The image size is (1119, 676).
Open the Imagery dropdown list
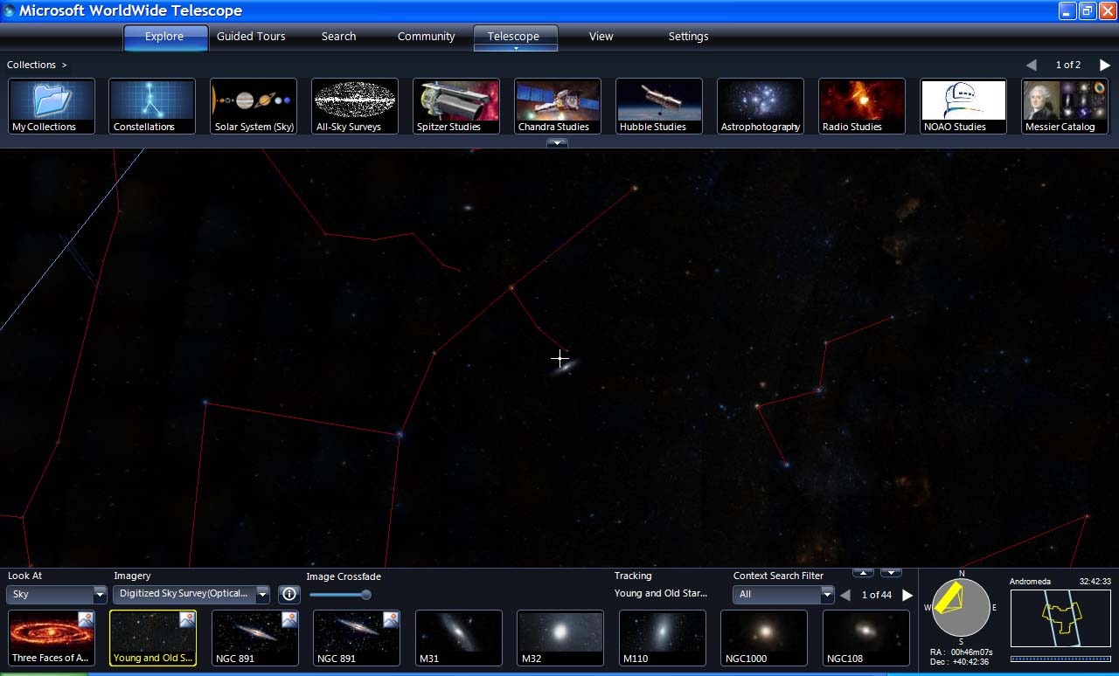191,594
